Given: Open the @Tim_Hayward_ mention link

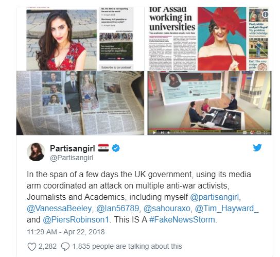Looking at the screenshot, I should pyautogui.click(x=226, y=209).
